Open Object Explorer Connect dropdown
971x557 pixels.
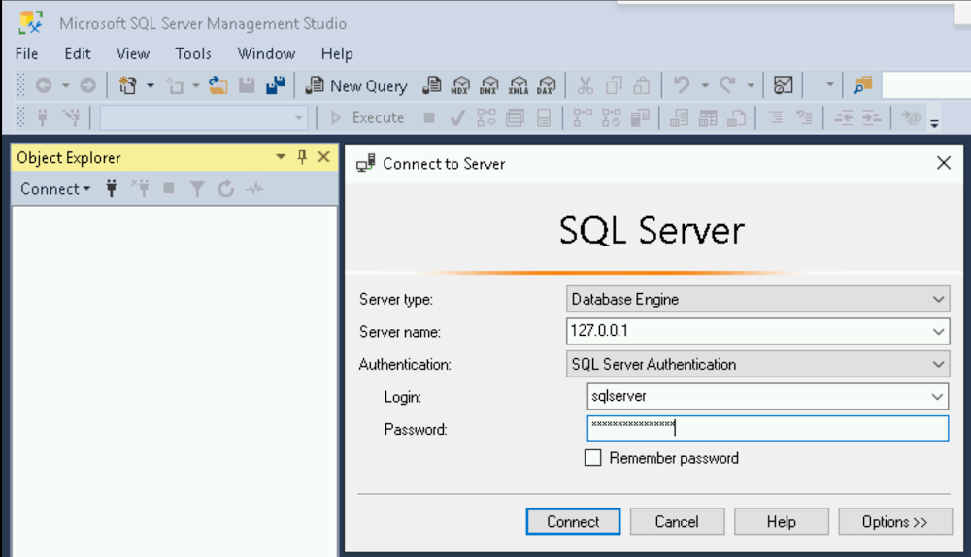[x=55, y=189]
